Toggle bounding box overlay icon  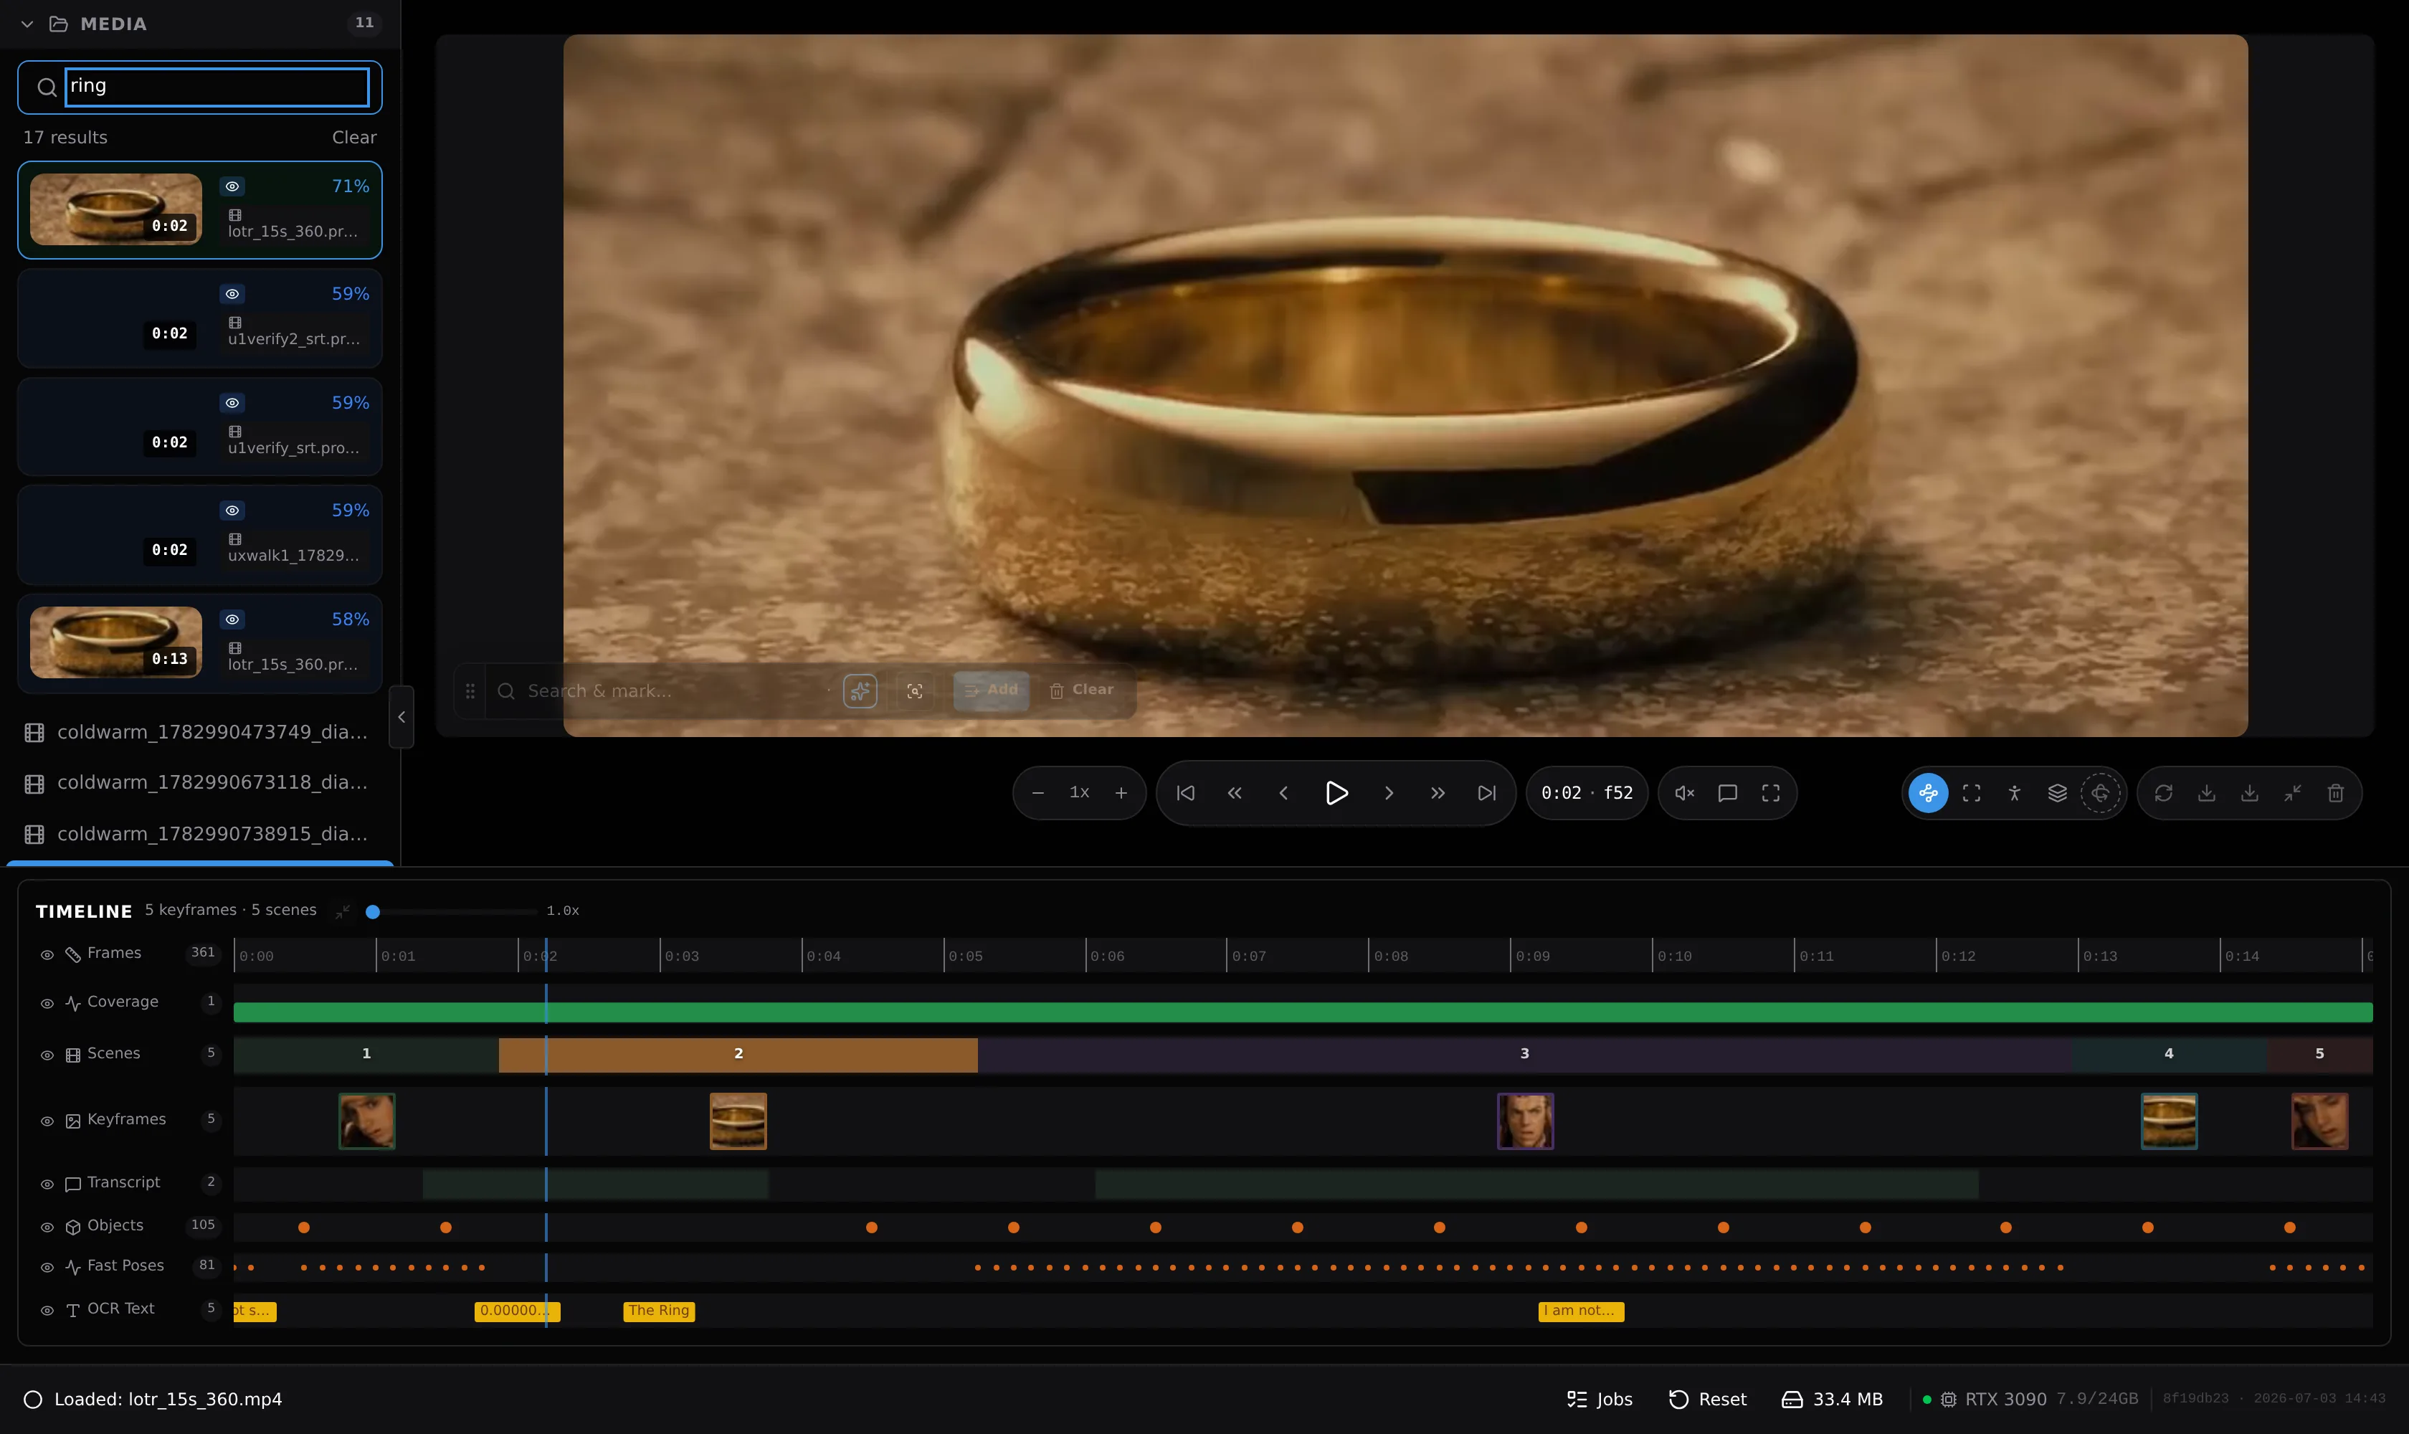coord(1971,793)
